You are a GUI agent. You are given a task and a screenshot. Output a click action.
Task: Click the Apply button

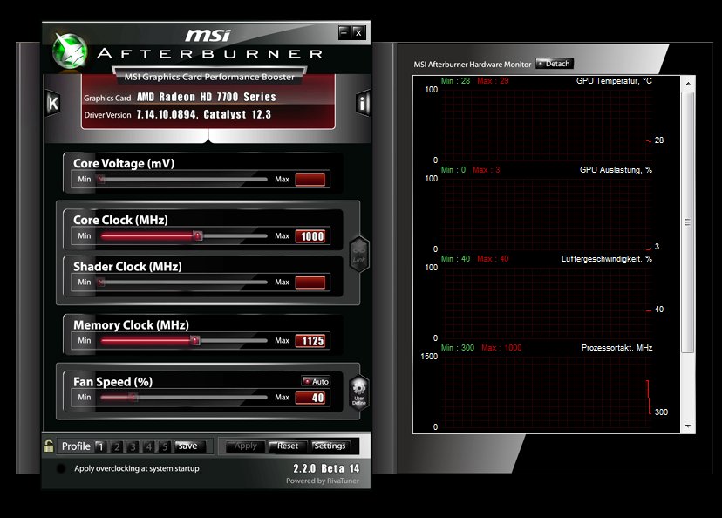point(245,446)
